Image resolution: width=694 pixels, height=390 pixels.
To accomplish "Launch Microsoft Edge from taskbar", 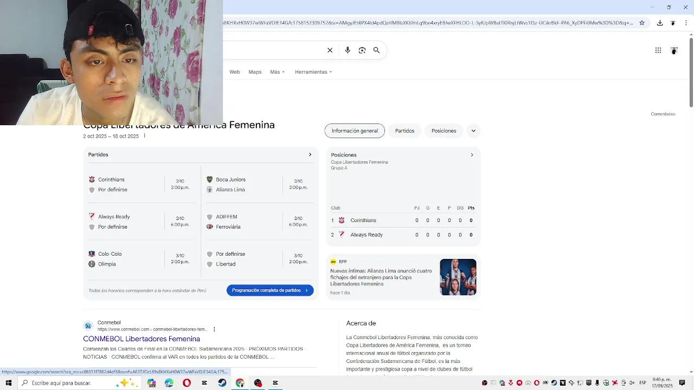I will coord(169,383).
